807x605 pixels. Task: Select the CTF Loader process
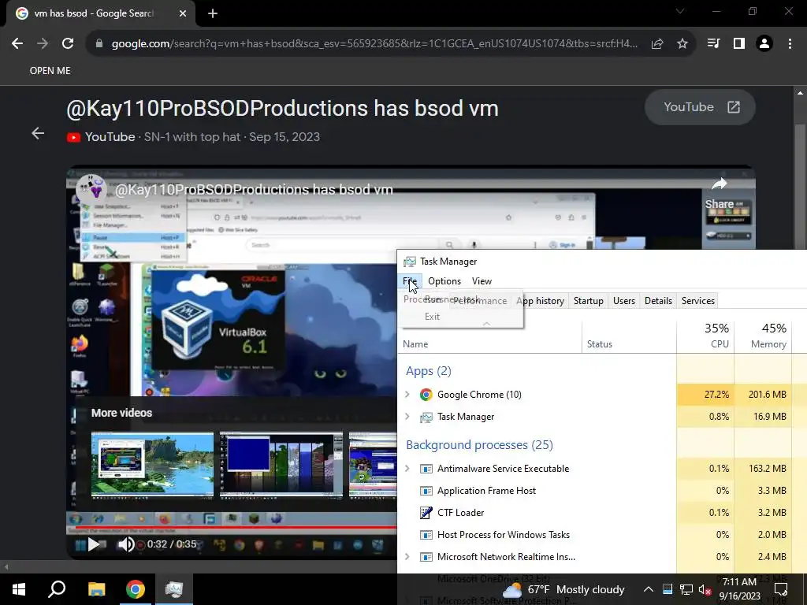coord(460,512)
